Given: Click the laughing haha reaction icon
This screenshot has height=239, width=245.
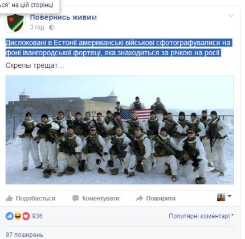Looking at the screenshot, I should tap(18, 216).
